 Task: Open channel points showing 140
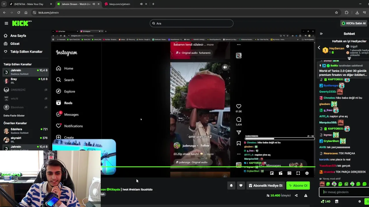coord(325,202)
